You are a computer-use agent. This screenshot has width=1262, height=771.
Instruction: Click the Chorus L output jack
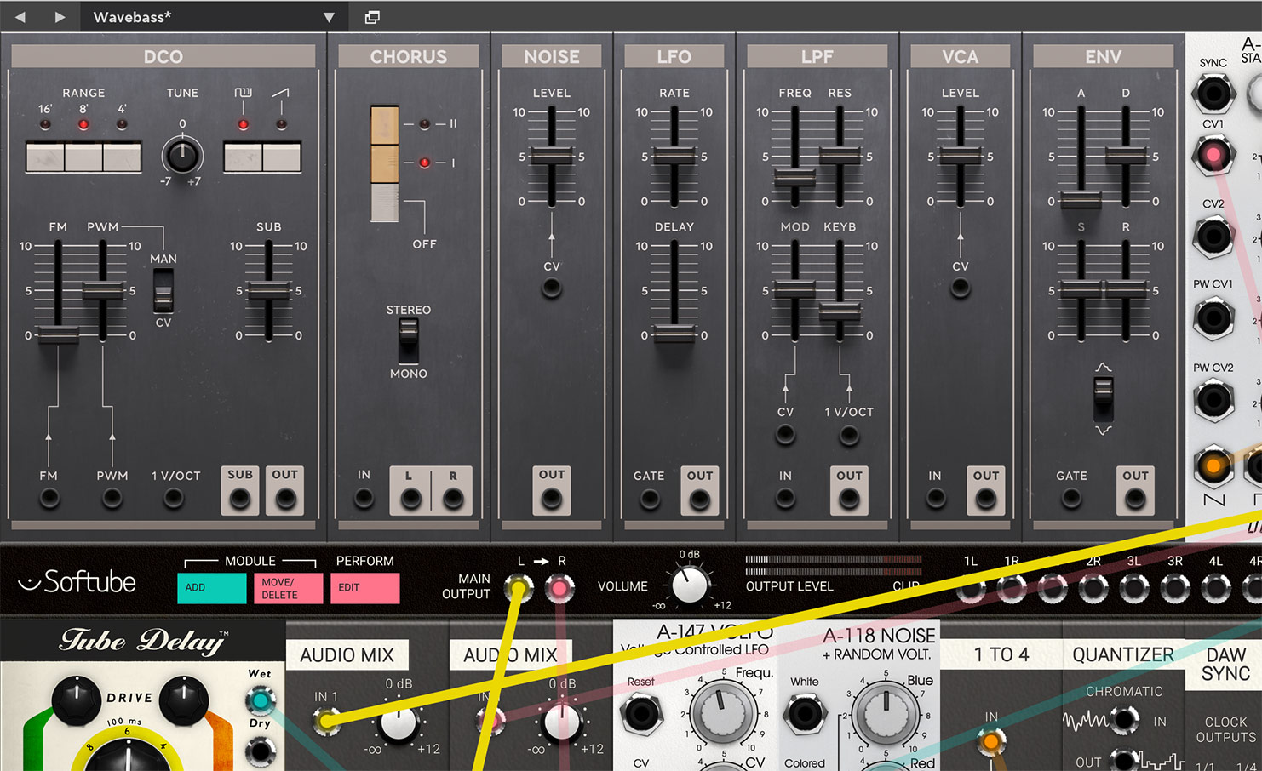point(410,499)
